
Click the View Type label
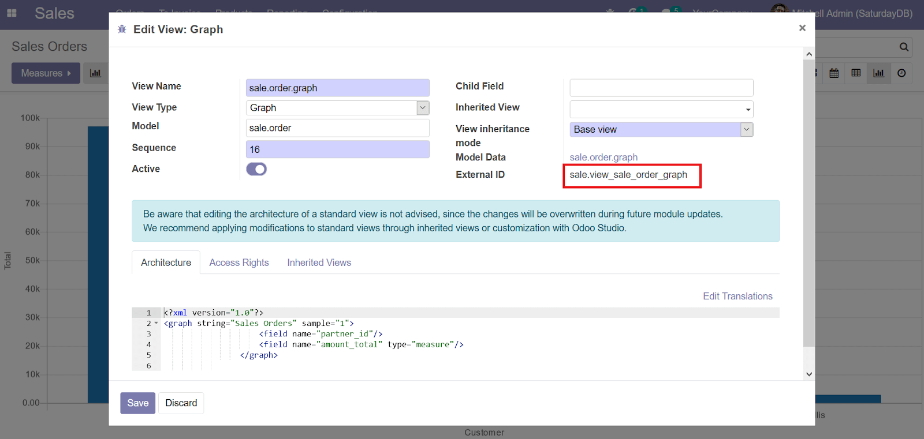[154, 107]
